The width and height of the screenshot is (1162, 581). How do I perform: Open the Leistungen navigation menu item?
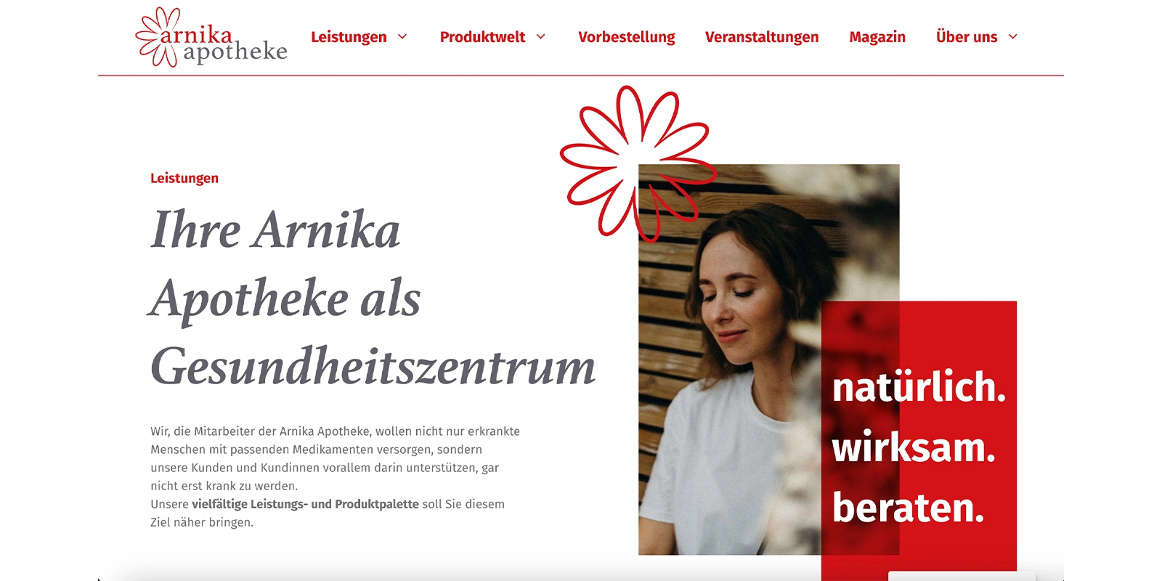(349, 37)
